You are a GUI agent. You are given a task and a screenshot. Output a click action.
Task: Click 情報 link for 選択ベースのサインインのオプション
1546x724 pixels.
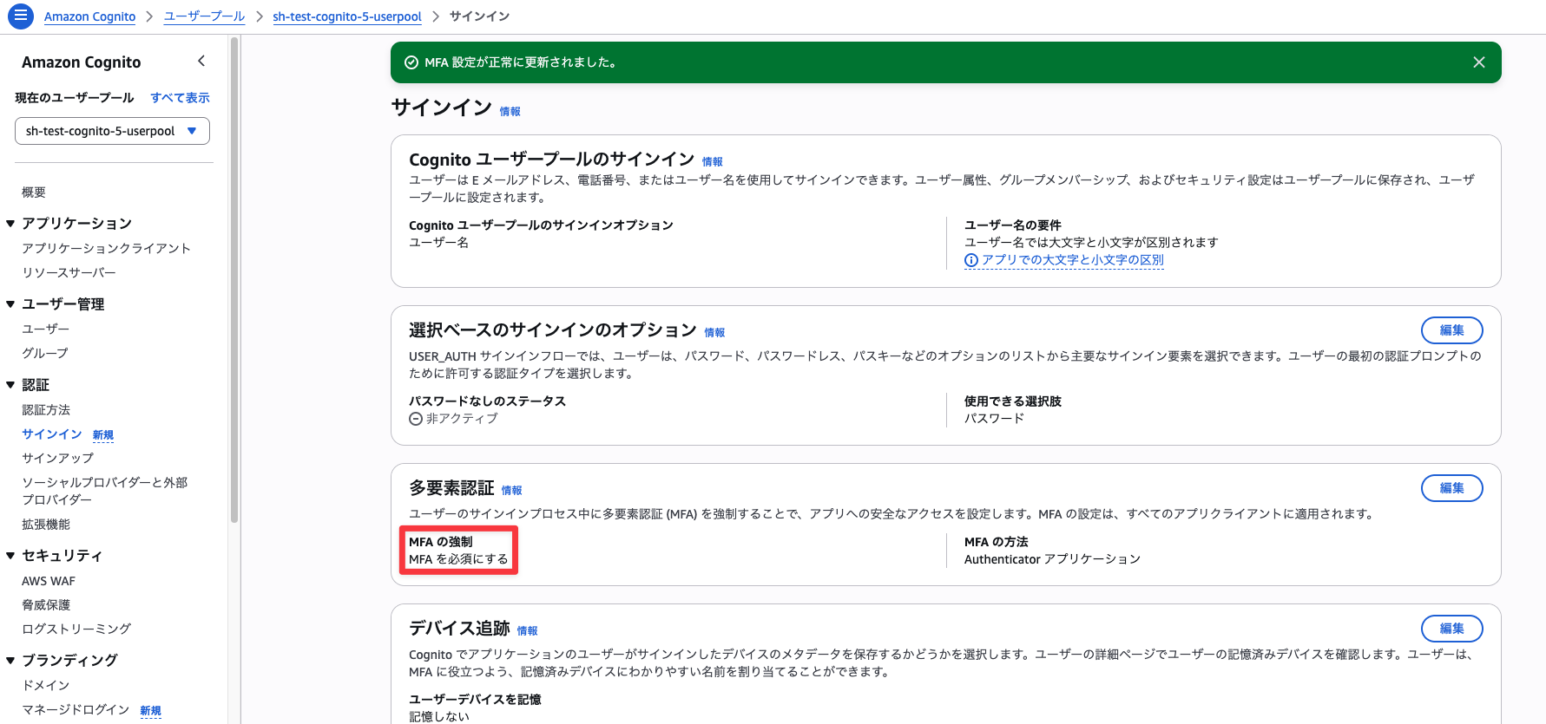click(714, 333)
